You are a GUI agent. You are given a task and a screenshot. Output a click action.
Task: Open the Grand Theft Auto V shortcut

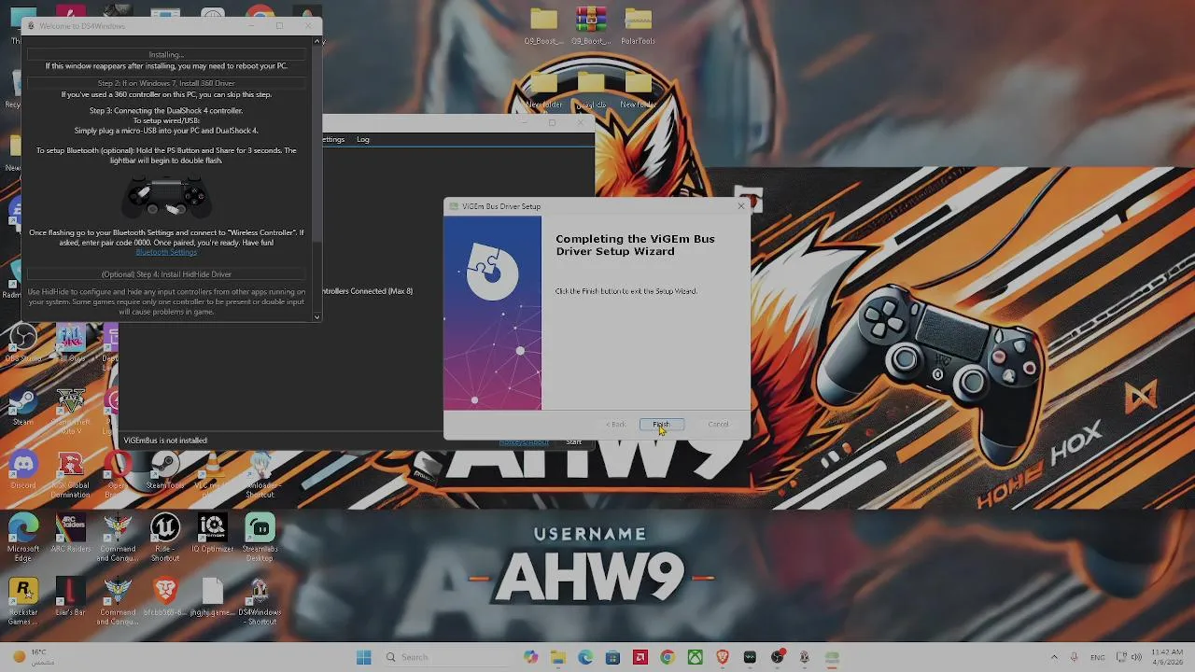click(71, 411)
